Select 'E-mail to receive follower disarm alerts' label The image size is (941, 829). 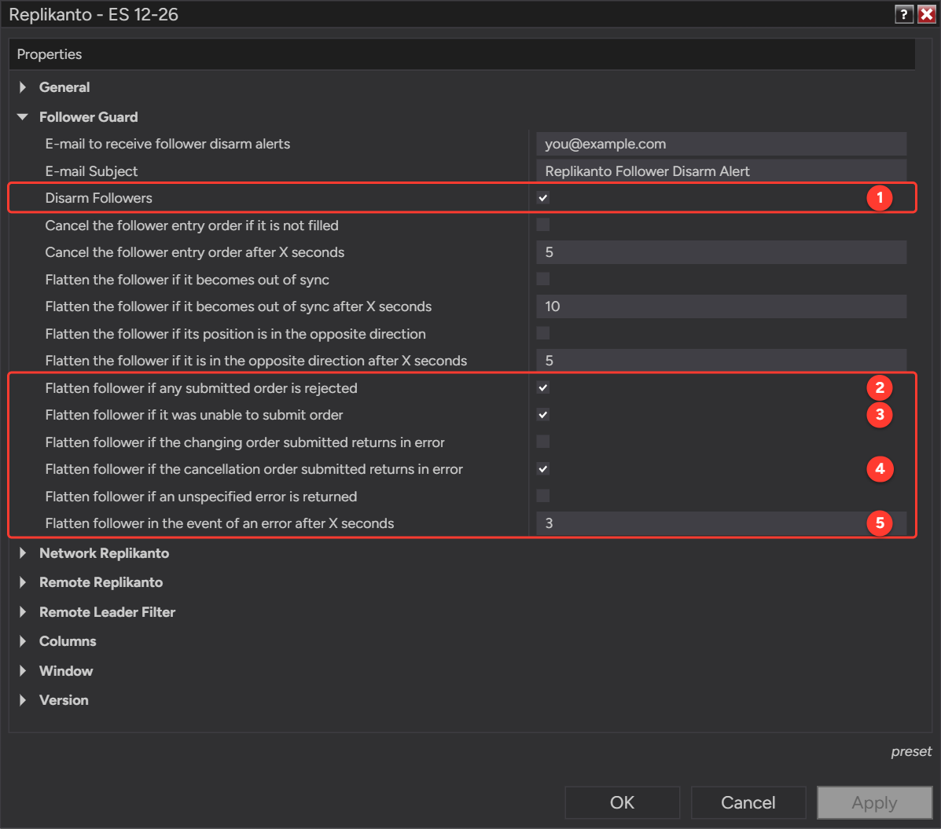click(x=167, y=144)
